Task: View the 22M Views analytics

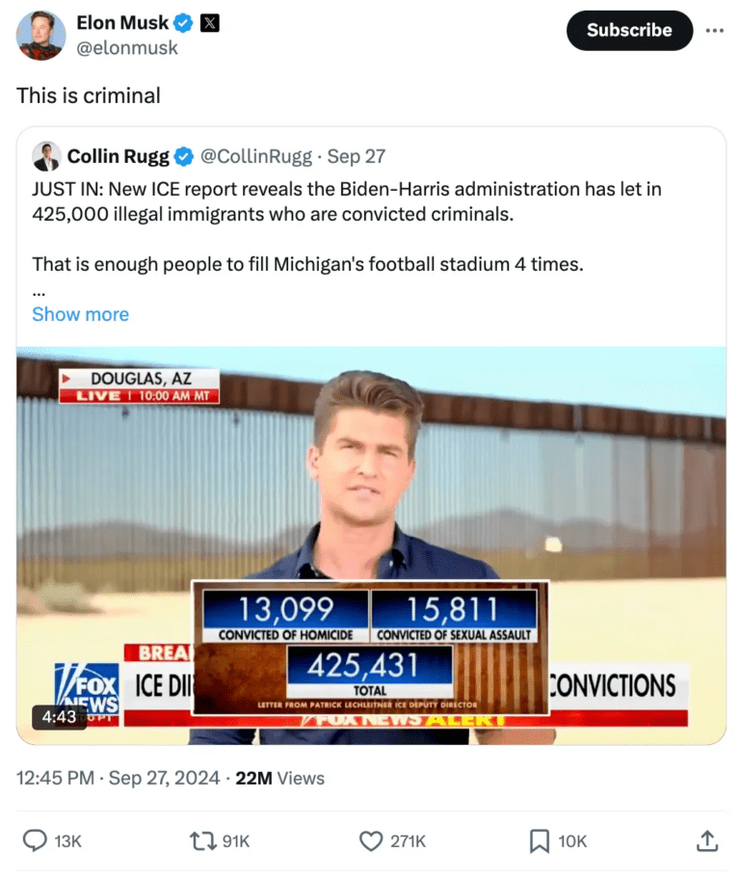Action: [x=279, y=778]
